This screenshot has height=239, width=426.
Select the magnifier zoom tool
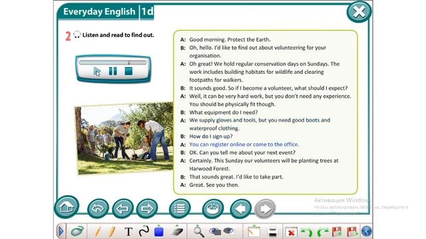pyautogui.click(x=198, y=232)
